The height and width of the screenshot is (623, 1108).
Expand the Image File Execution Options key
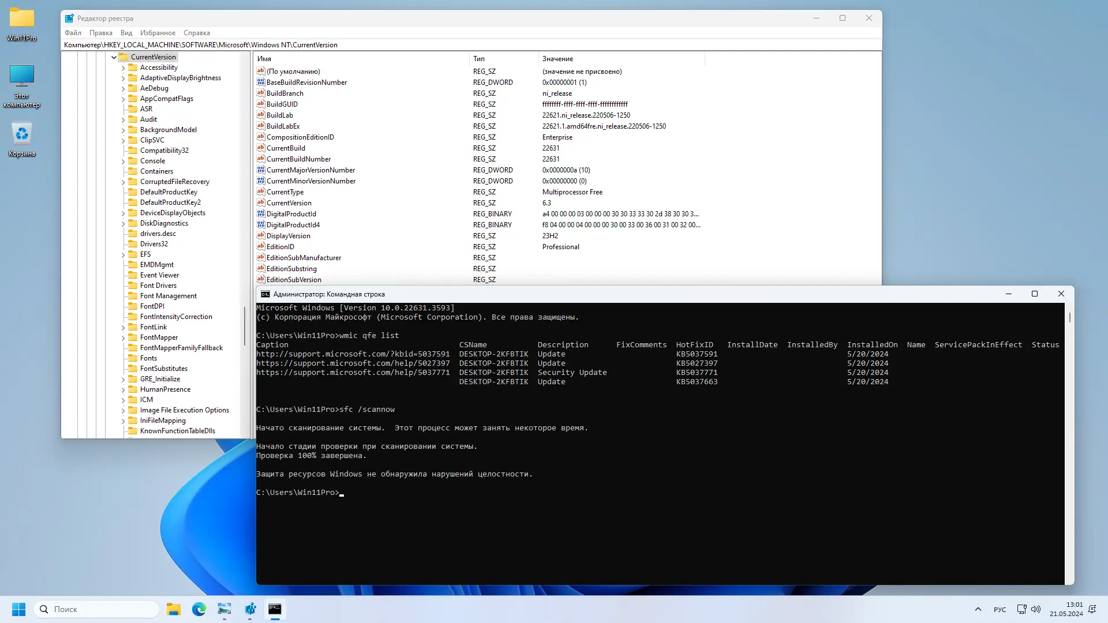click(123, 410)
